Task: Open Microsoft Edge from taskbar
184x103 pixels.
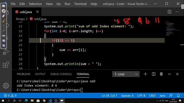Action: click(x=26, y=100)
